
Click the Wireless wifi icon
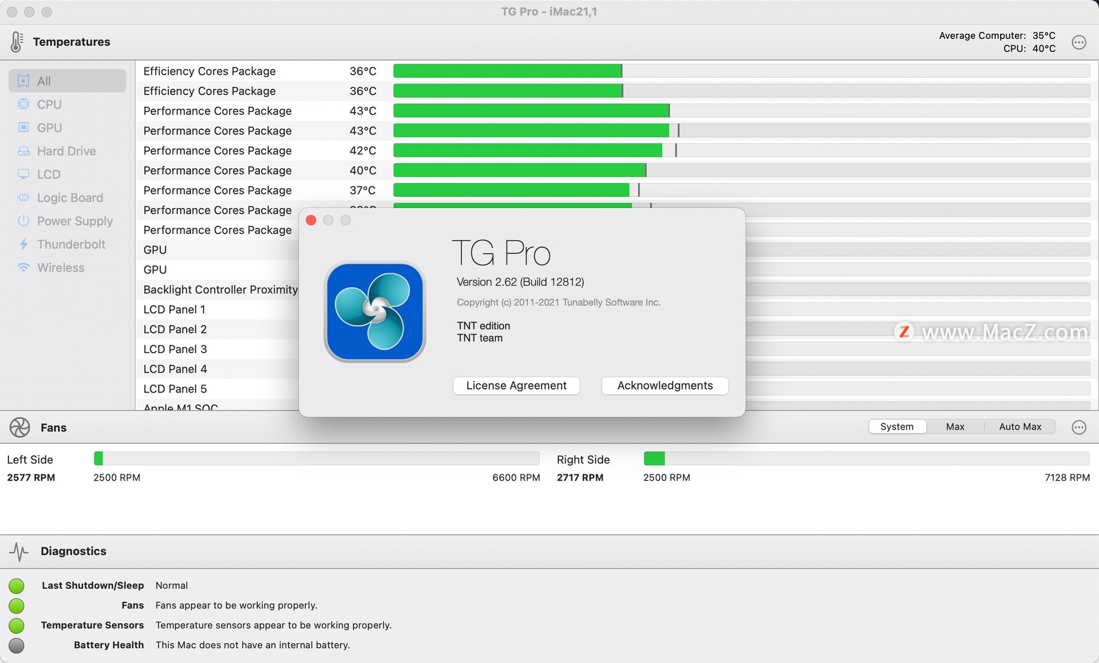pos(23,267)
